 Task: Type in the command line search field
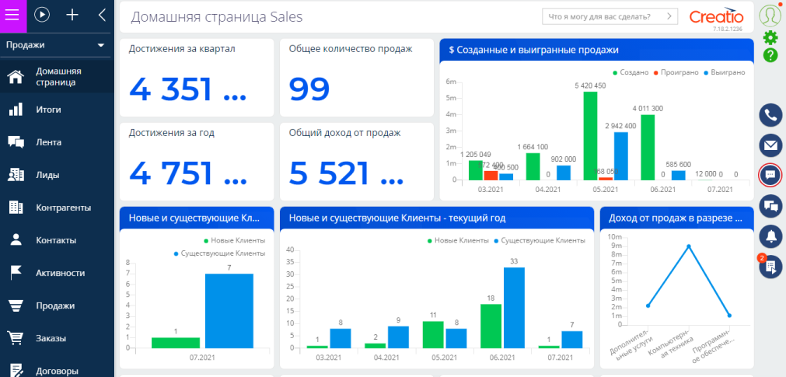pos(600,16)
